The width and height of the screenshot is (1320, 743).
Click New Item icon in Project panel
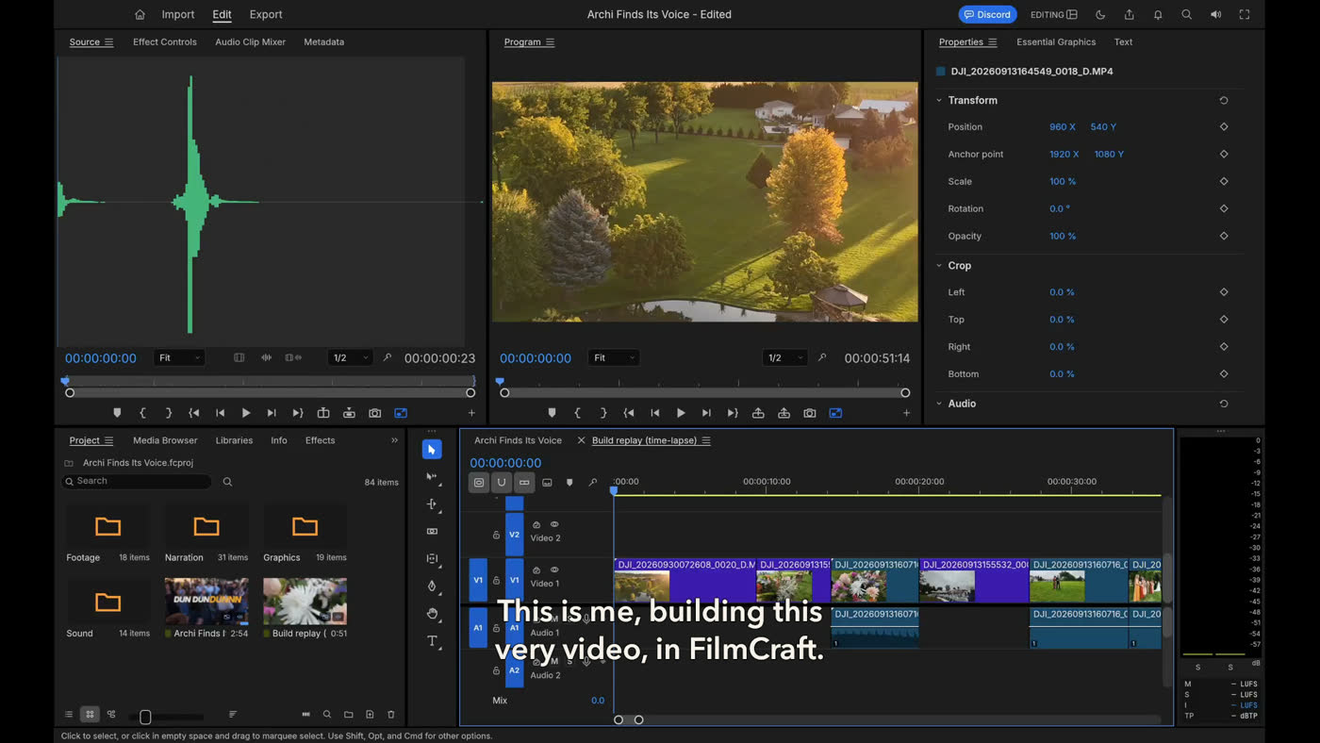[370, 715]
